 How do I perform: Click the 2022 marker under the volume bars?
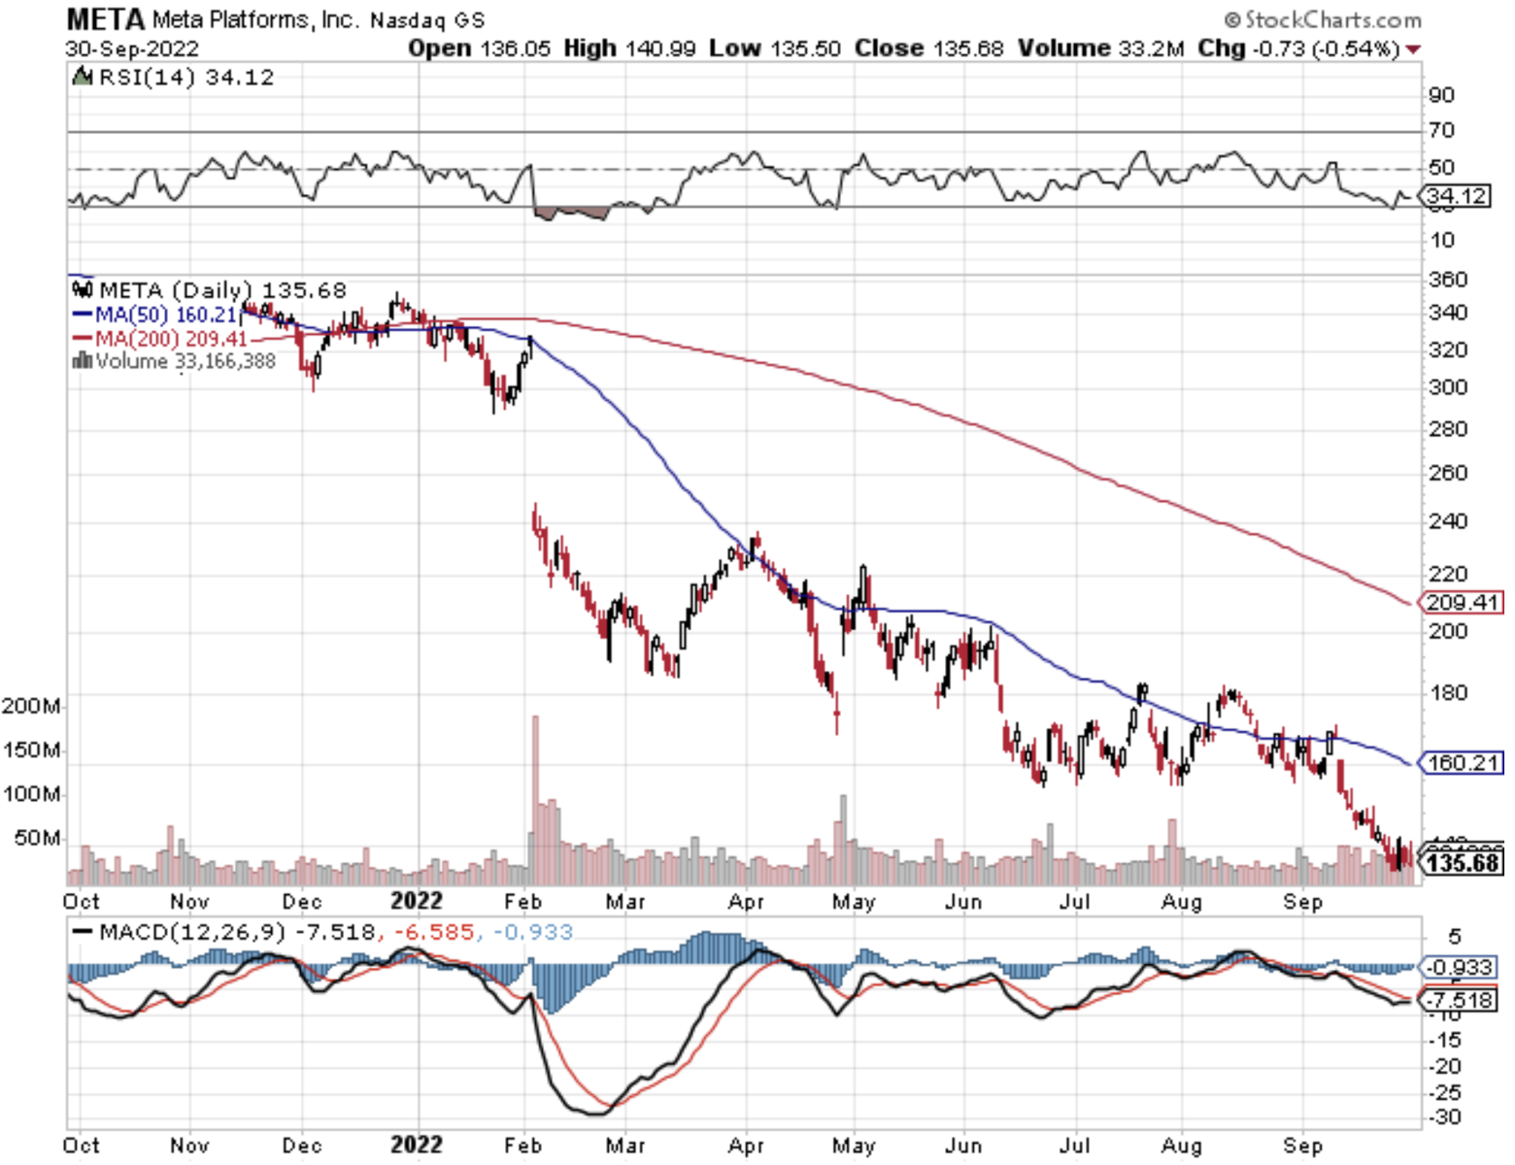coord(417,902)
